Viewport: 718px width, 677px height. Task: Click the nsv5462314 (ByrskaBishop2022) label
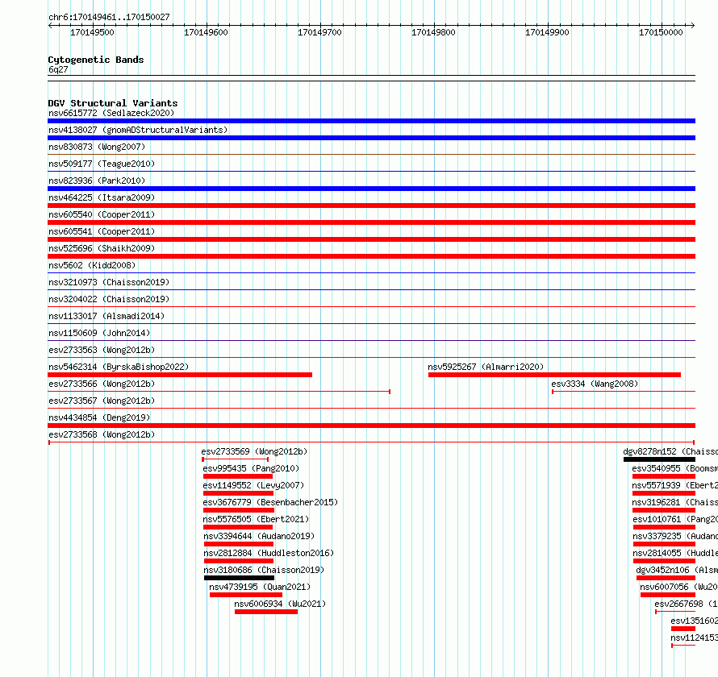(x=119, y=367)
